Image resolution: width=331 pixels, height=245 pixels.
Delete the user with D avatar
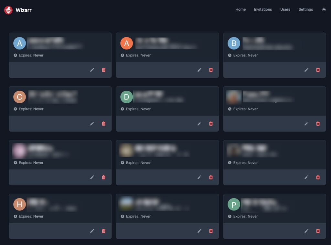pyautogui.click(x=211, y=123)
